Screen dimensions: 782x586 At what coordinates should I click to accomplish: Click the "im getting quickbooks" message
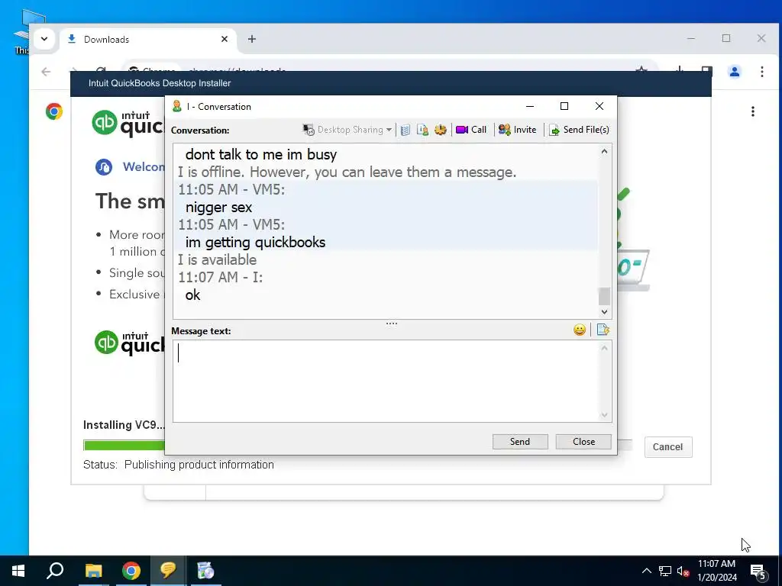point(255,242)
